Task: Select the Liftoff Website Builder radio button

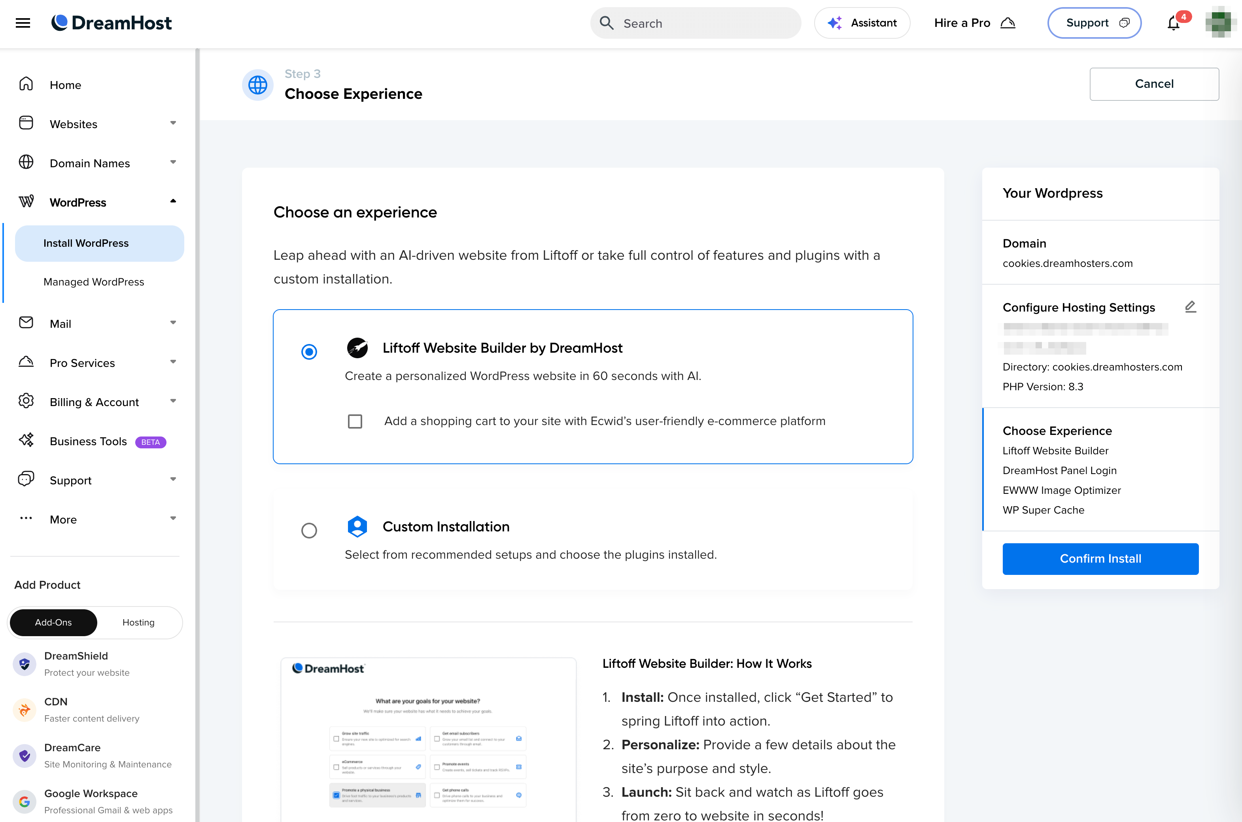Action: (309, 352)
